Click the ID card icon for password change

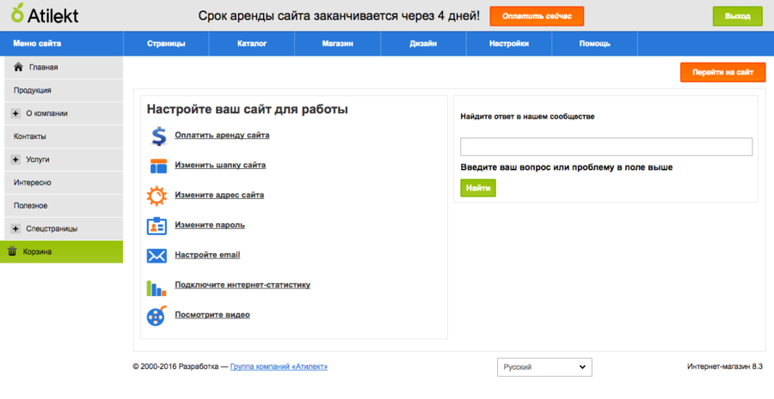pyautogui.click(x=157, y=226)
